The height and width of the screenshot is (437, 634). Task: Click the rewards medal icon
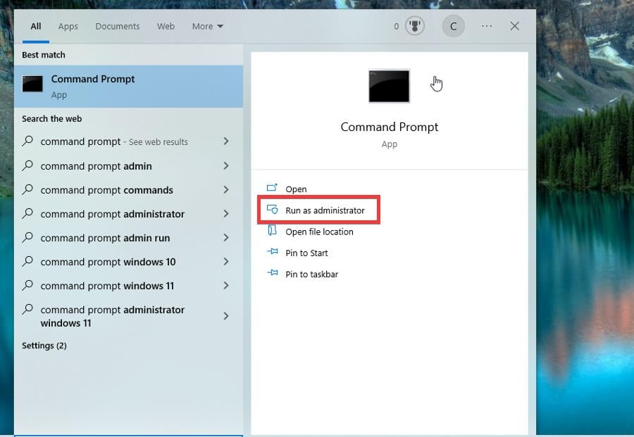point(414,26)
